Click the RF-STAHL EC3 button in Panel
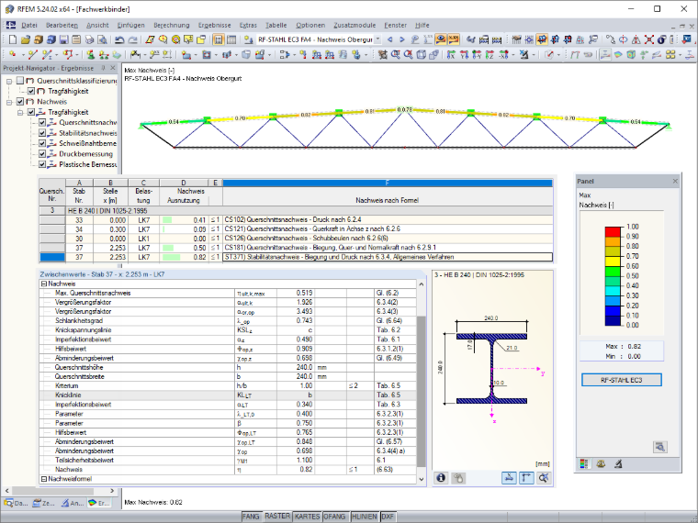This screenshot has width=698, height=523. [x=622, y=380]
